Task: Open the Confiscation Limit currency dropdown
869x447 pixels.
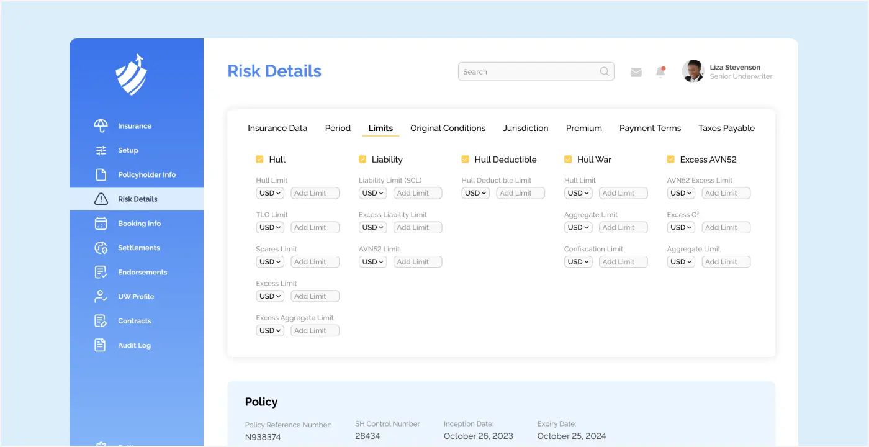Action: tap(578, 262)
